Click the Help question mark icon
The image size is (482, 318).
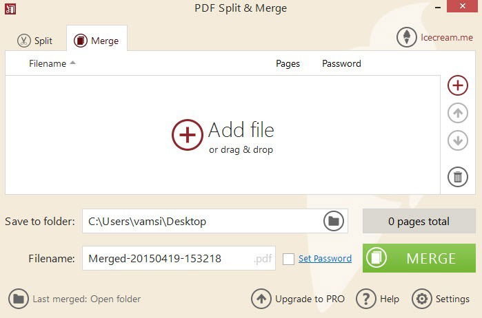pyautogui.click(x=365, y=299)
